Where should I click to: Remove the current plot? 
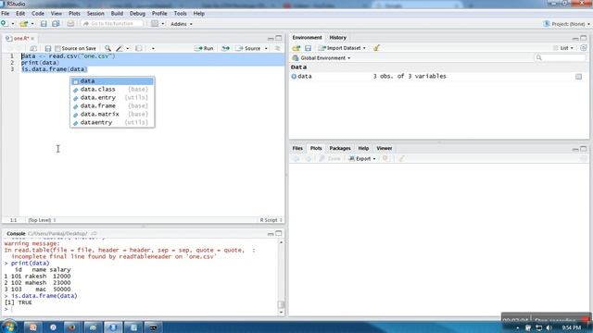385,158
